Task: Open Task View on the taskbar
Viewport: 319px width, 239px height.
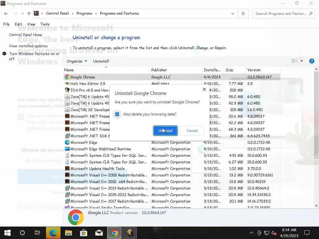Action: pyautogui.click(x=37, y=233)
